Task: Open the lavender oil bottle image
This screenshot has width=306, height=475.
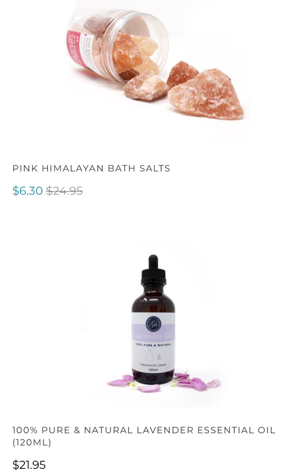Action: point(153,323)
